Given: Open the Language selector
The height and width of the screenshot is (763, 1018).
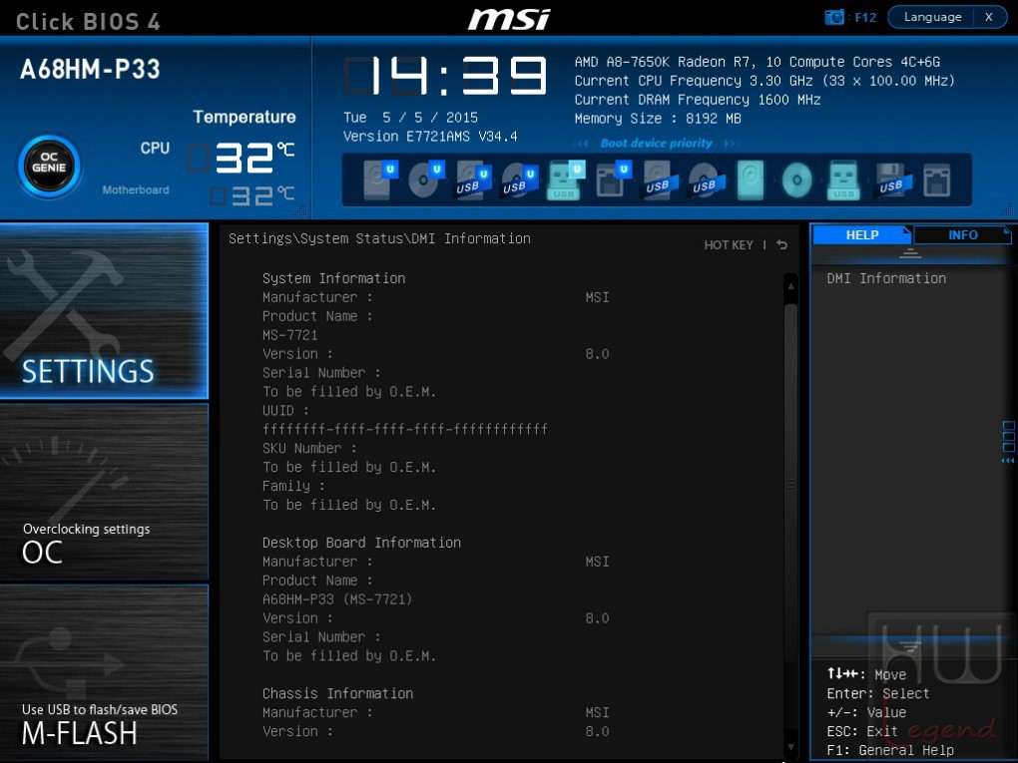Looking at the screenshot, I should pos(932,17).
